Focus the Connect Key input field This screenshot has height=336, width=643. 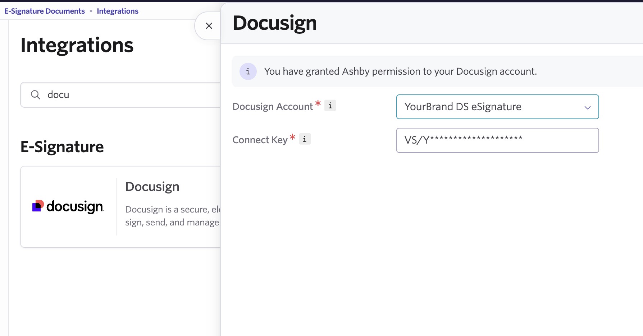pyautogui.click(x=497, y=140)
